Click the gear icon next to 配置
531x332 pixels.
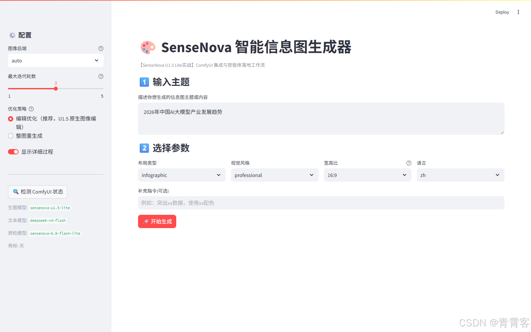click(12, 35)
